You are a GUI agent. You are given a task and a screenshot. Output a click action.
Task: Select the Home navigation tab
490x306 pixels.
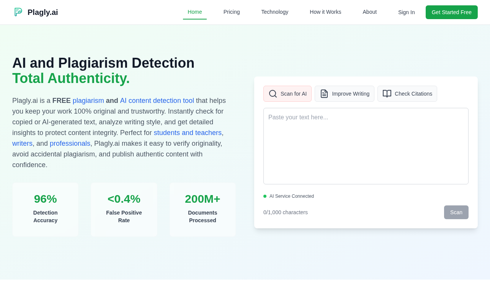pos(194,12)
